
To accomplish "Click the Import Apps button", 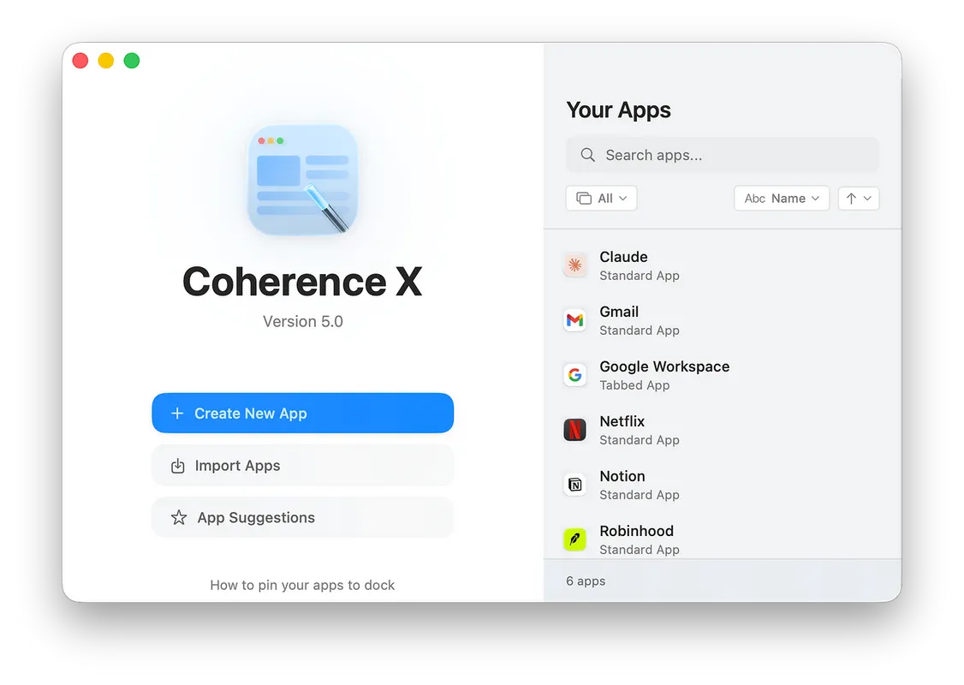I will [x=302, y=465].
